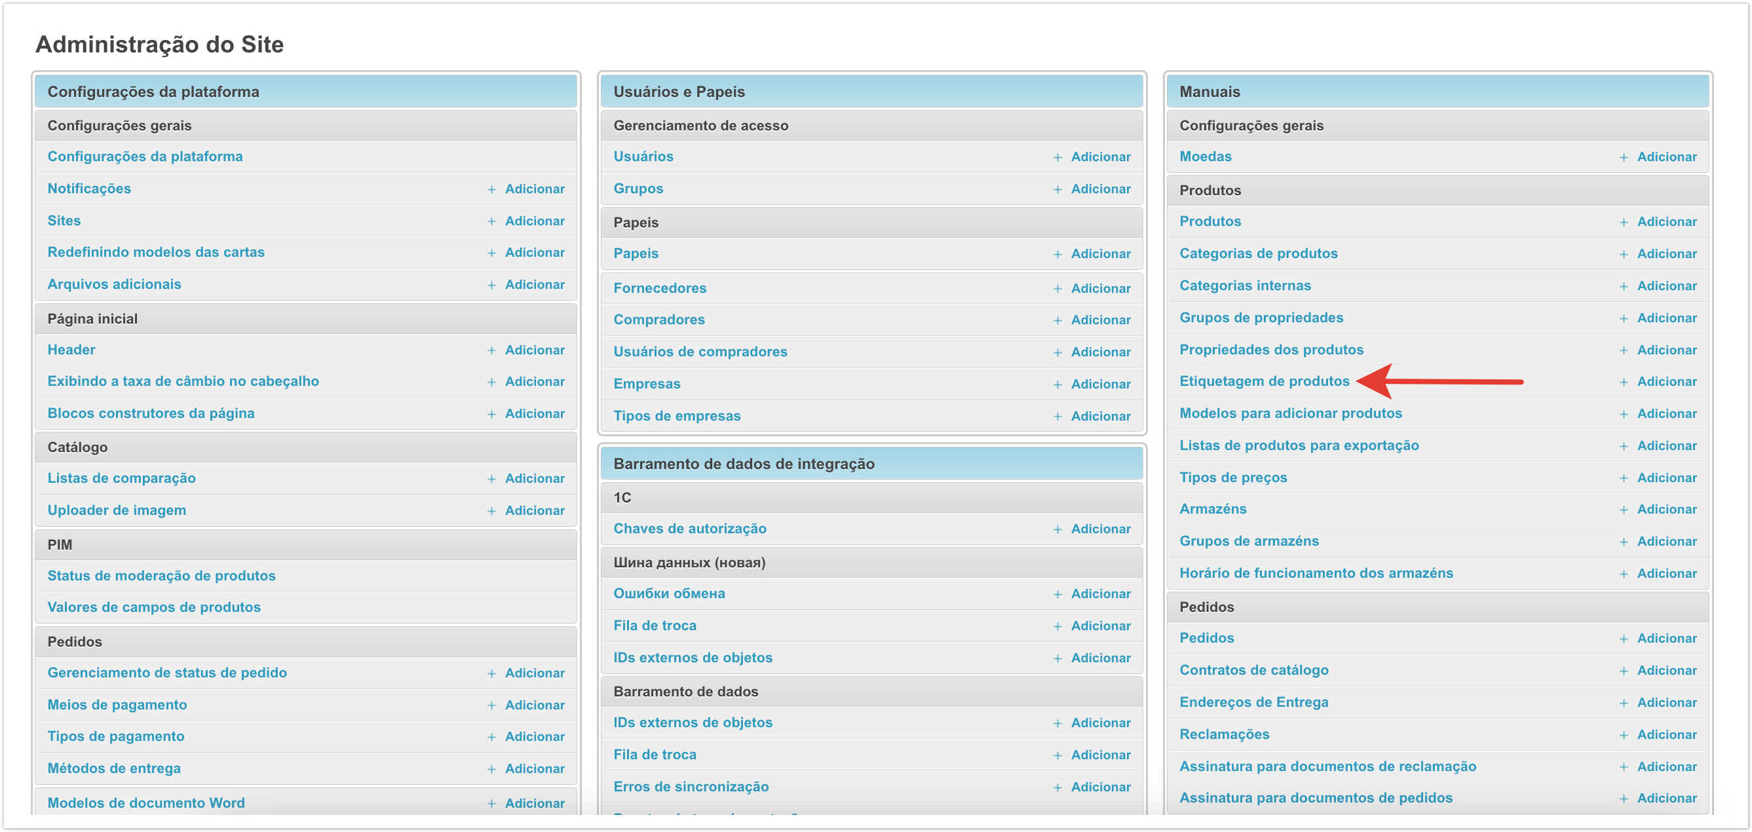Open Tipos de preços link

pos(1232,478)
